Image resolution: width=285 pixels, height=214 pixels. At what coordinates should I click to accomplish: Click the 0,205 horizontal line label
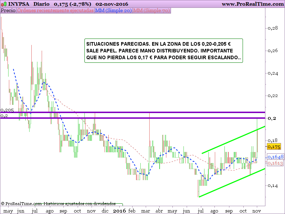7,110
